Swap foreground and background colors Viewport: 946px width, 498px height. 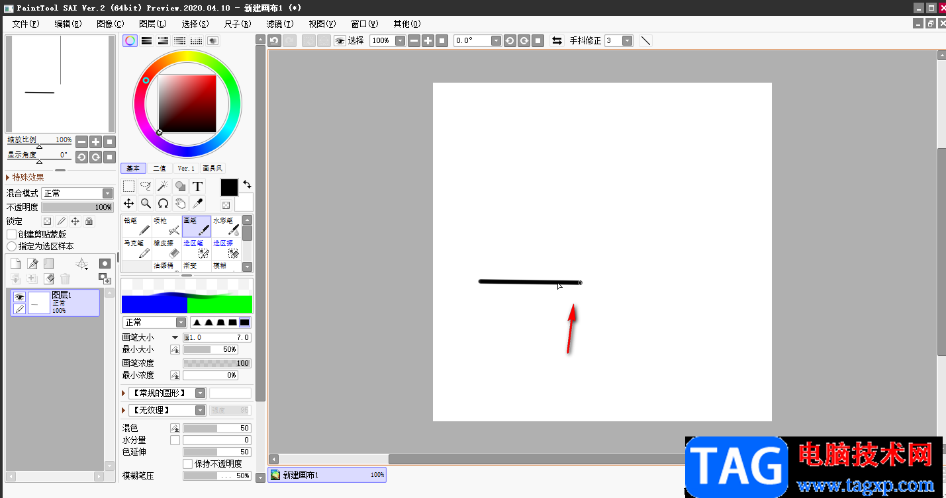pos(247,185)
